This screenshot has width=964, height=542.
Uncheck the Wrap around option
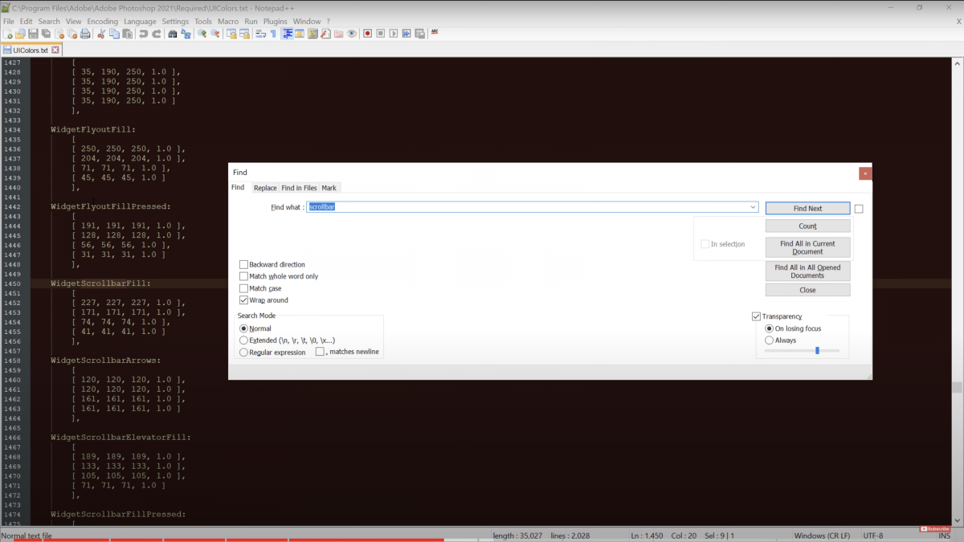pos(244,300)
